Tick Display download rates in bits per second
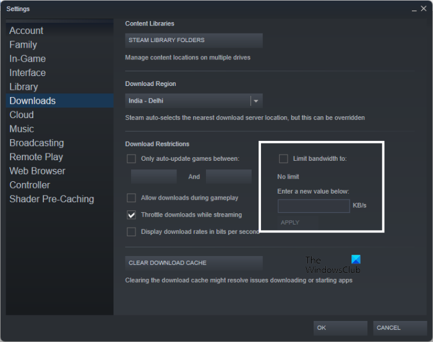Image resolution: width=433 pixels, height=342 pixels. click(x=131, y=232)
